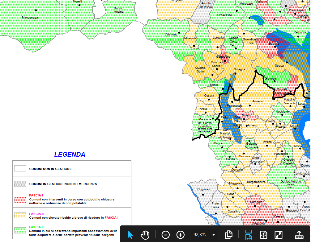Click the Miasino map label
Image resolution: width=311 pixels, height=243 pixels.
pos(247,115)
